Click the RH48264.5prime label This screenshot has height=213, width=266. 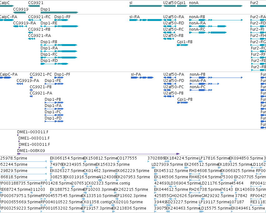pyautogui.click(x=205, y=177)
